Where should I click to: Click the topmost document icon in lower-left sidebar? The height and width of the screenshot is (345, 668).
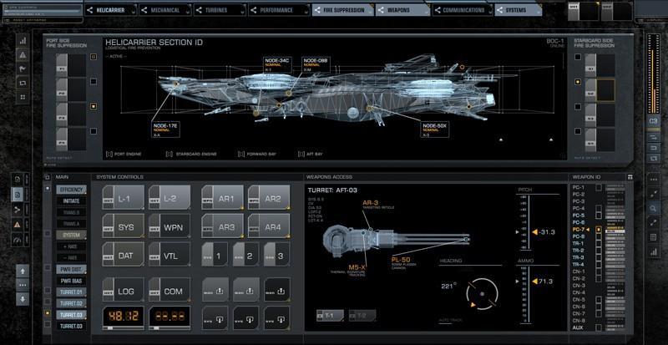18,180
